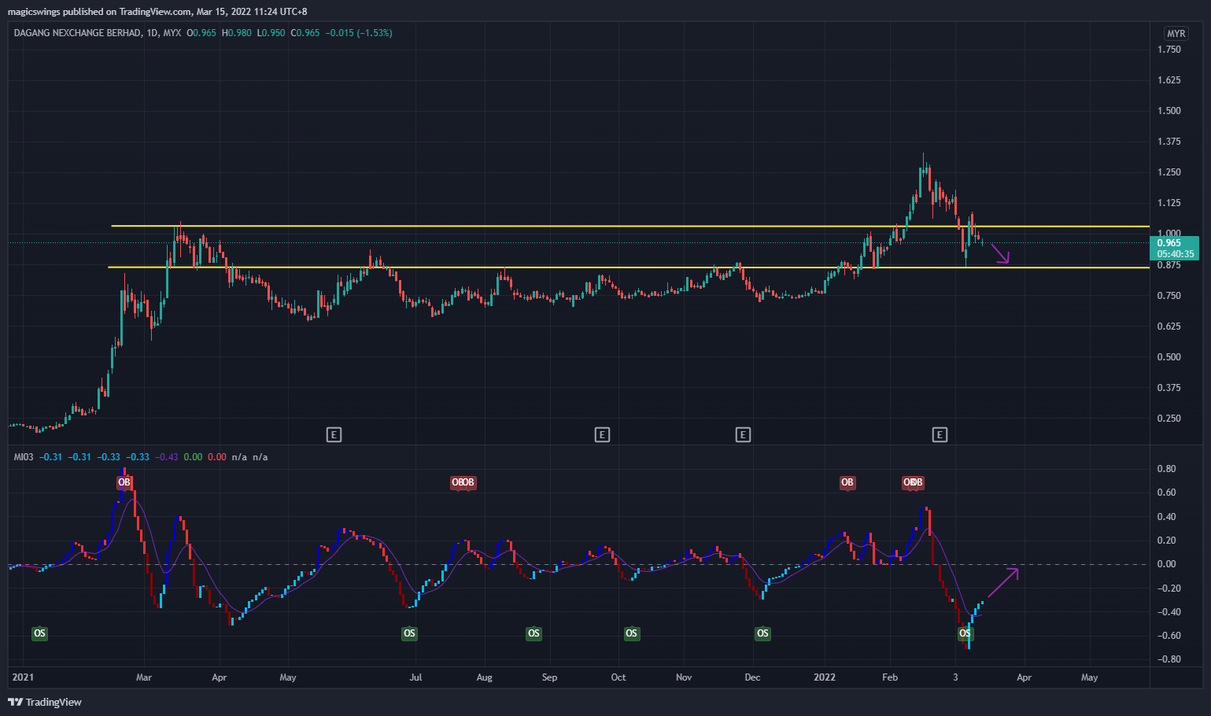Open the earnings E marker between May and Jul
This screenshot has width=1211, height=716.
334,434
